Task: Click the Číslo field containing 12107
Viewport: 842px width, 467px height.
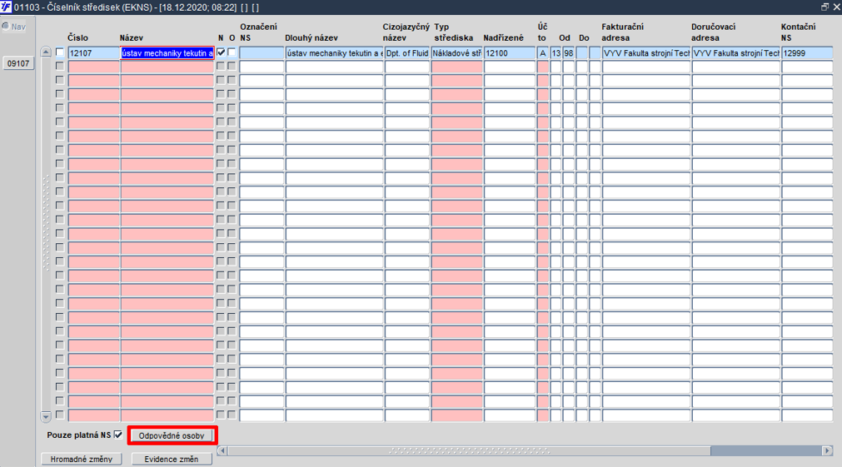Action: (x=93, y=53)
